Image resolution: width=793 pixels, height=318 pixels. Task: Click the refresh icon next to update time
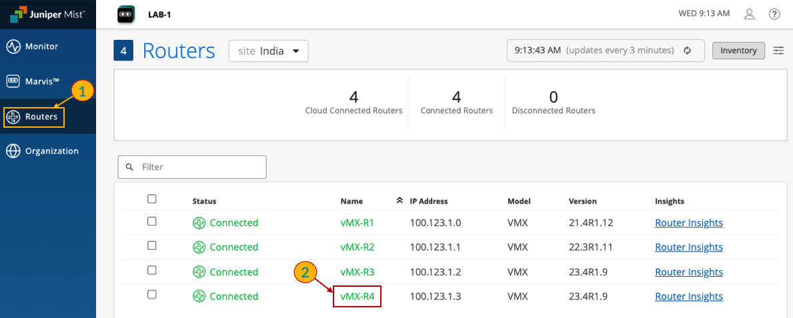coord(687,51)
